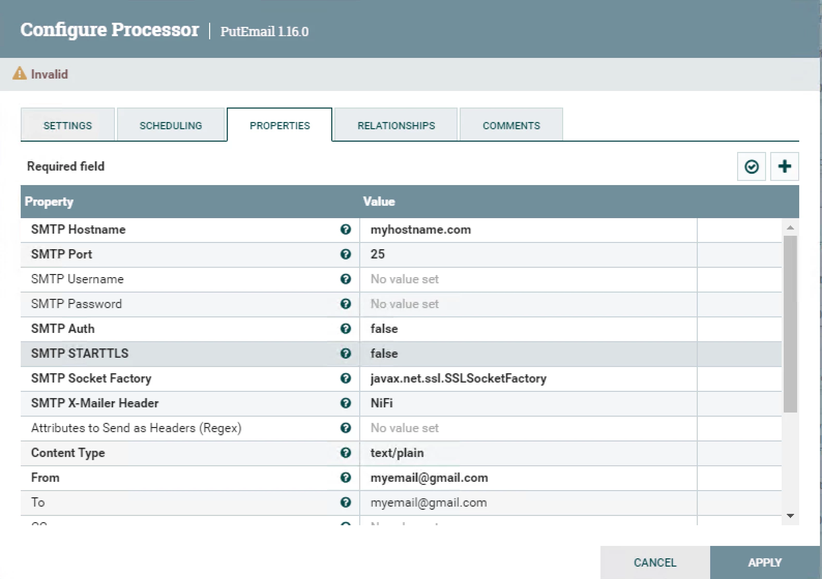Show help for the From property
Viewport: 822px width, 579px height.
pos(346,478)
